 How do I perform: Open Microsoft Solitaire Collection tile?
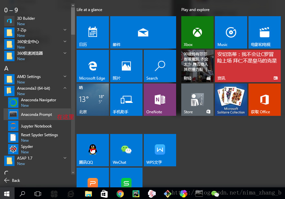pos(231,100)
